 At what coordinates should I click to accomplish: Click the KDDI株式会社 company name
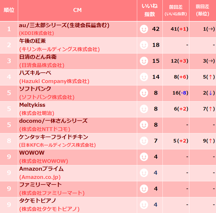(x=36, y=33)
